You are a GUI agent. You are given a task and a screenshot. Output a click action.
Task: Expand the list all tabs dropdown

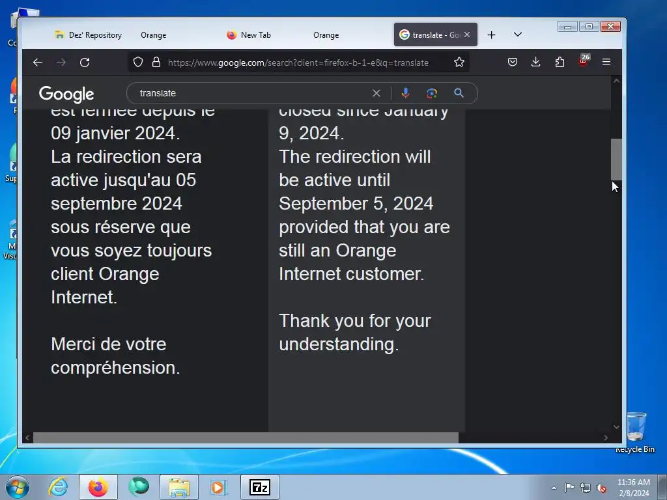click(518, 35)
